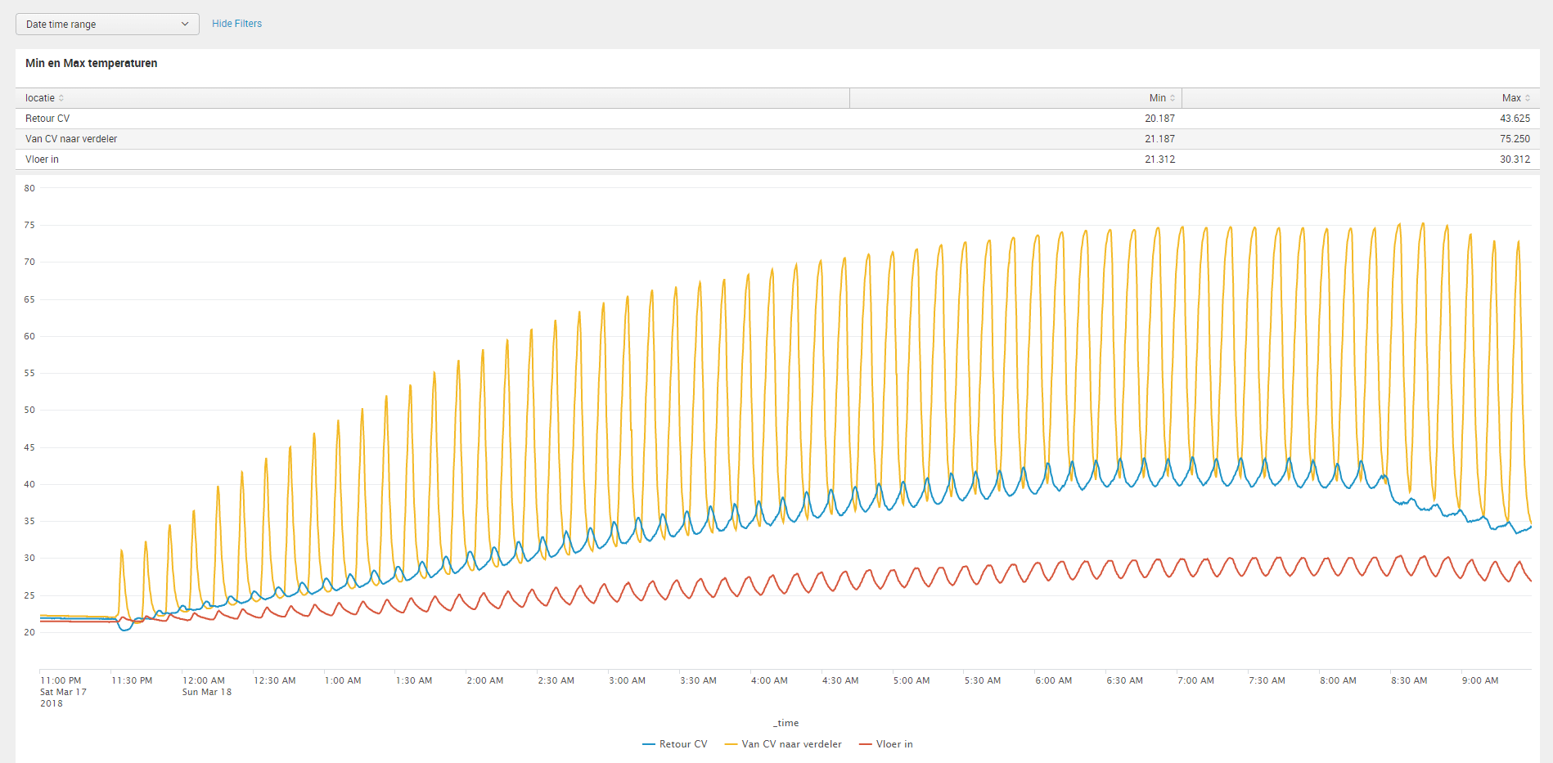
Task: Click the _time axis title below the chart
Action: [x=786, y=723]
